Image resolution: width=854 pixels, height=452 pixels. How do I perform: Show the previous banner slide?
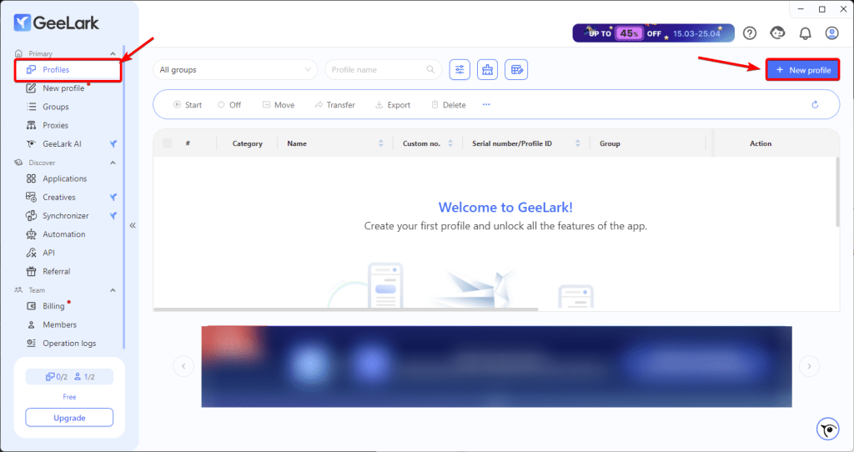pos(183,366)
